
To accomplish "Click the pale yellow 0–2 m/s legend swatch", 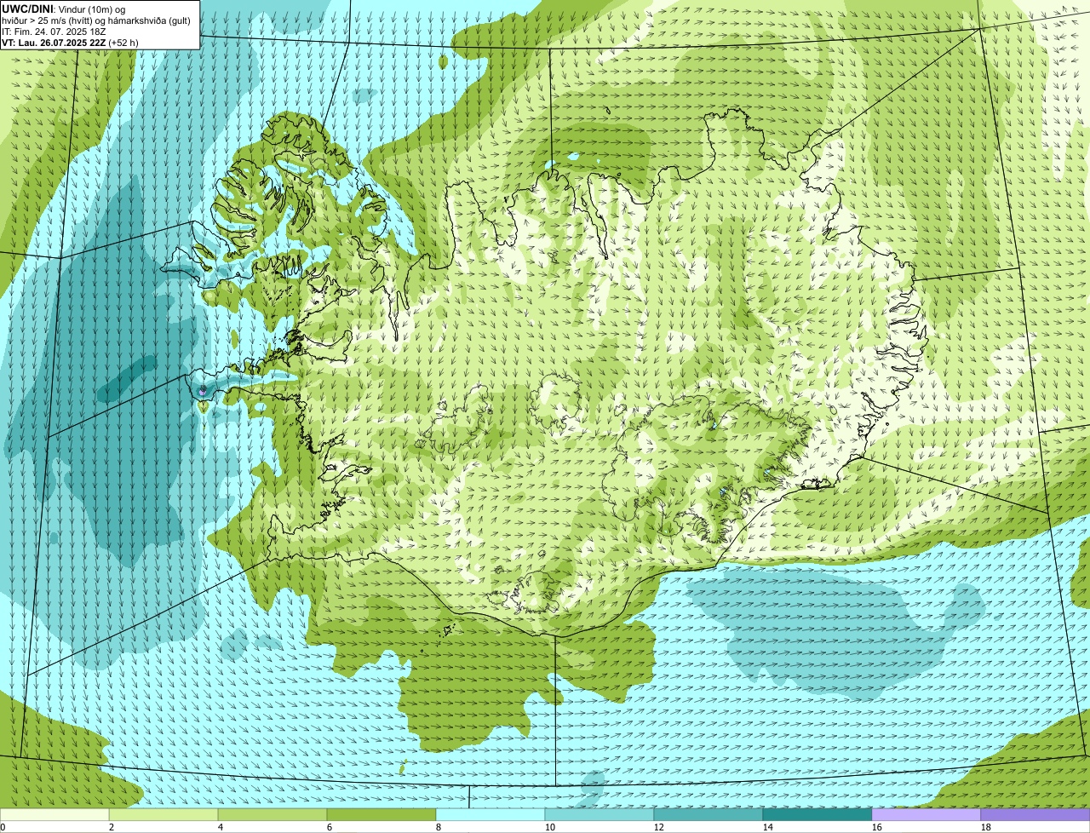I will 54,815.
